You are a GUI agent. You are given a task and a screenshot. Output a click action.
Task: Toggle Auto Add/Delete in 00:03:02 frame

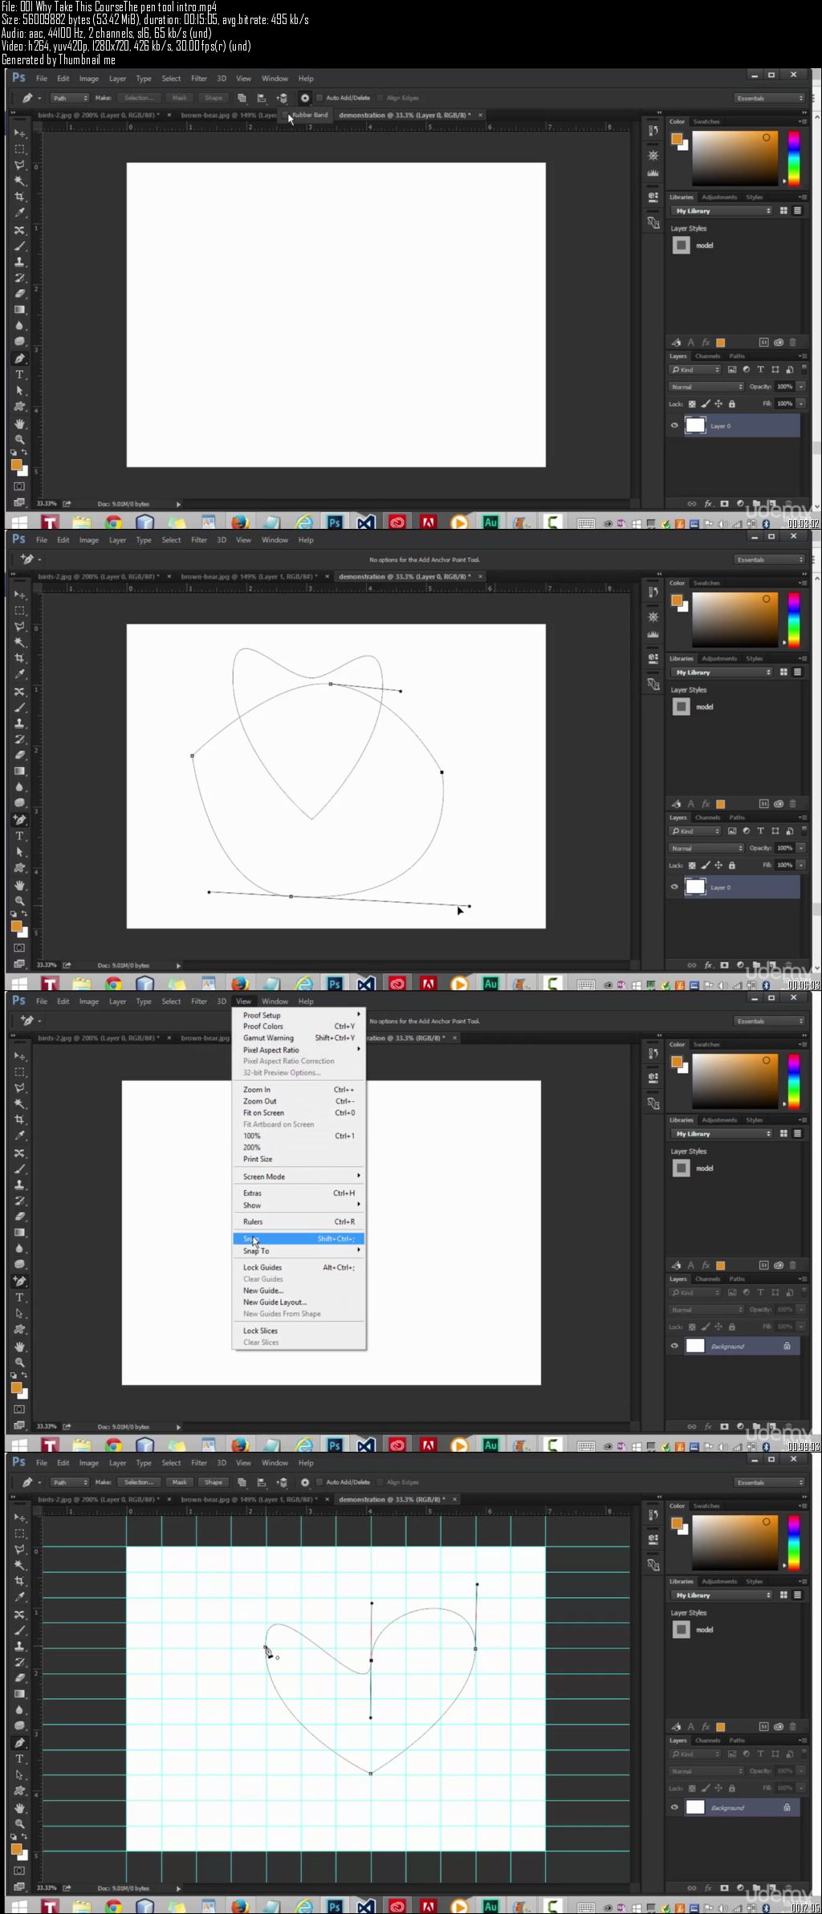coord(319,98)
